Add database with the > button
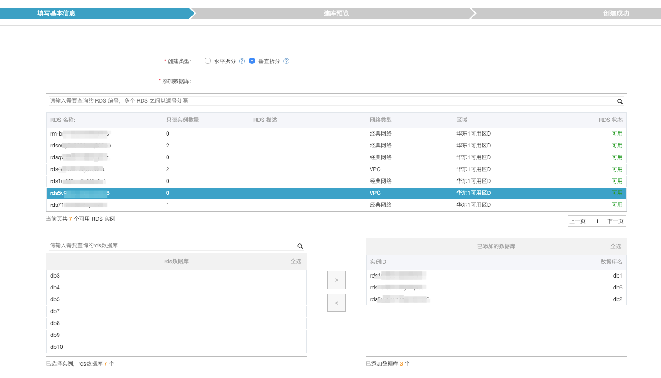 (x=336, y=280)
